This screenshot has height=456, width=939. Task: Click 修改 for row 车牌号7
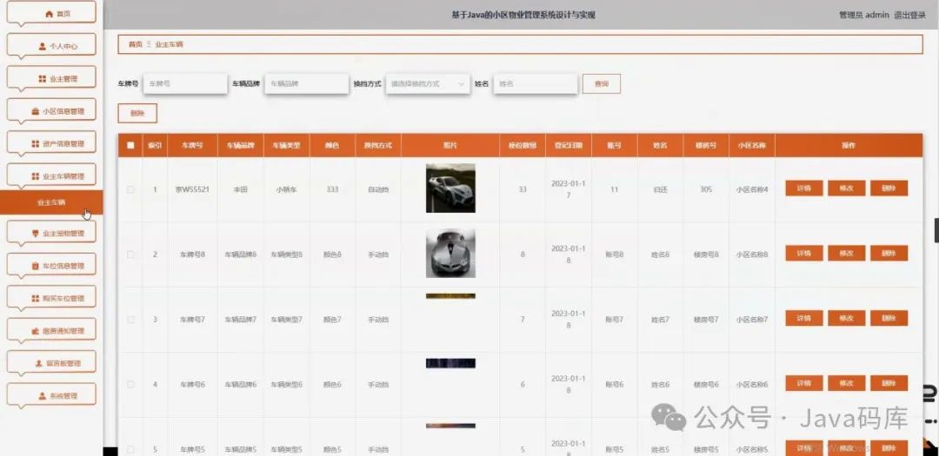coord(846,319)
